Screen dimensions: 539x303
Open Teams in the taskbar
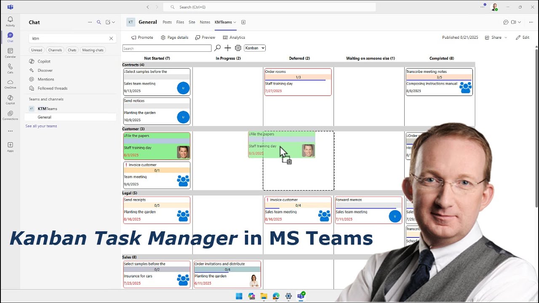point(301,296)
